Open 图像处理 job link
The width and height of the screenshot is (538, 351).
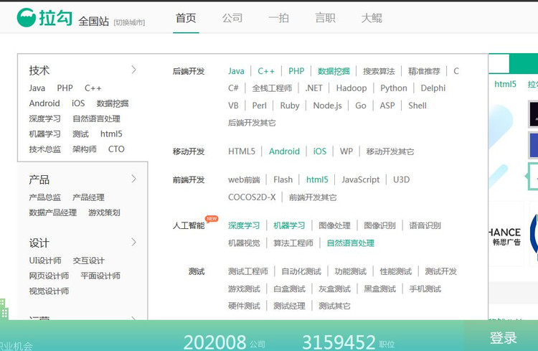tap(334, 225)
